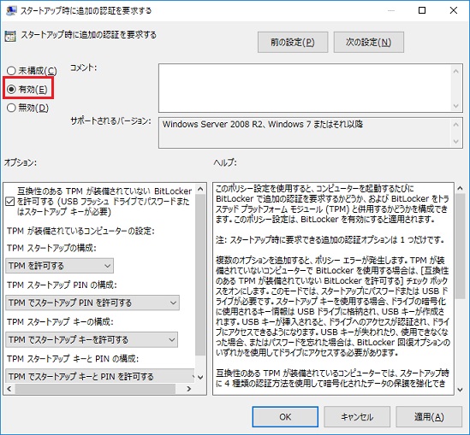The image size is (470, 435).
Task: Click the 次の設定(N) button
Action: 369,42
